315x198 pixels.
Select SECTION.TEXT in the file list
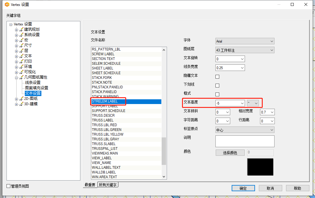(x=126, y=59)
